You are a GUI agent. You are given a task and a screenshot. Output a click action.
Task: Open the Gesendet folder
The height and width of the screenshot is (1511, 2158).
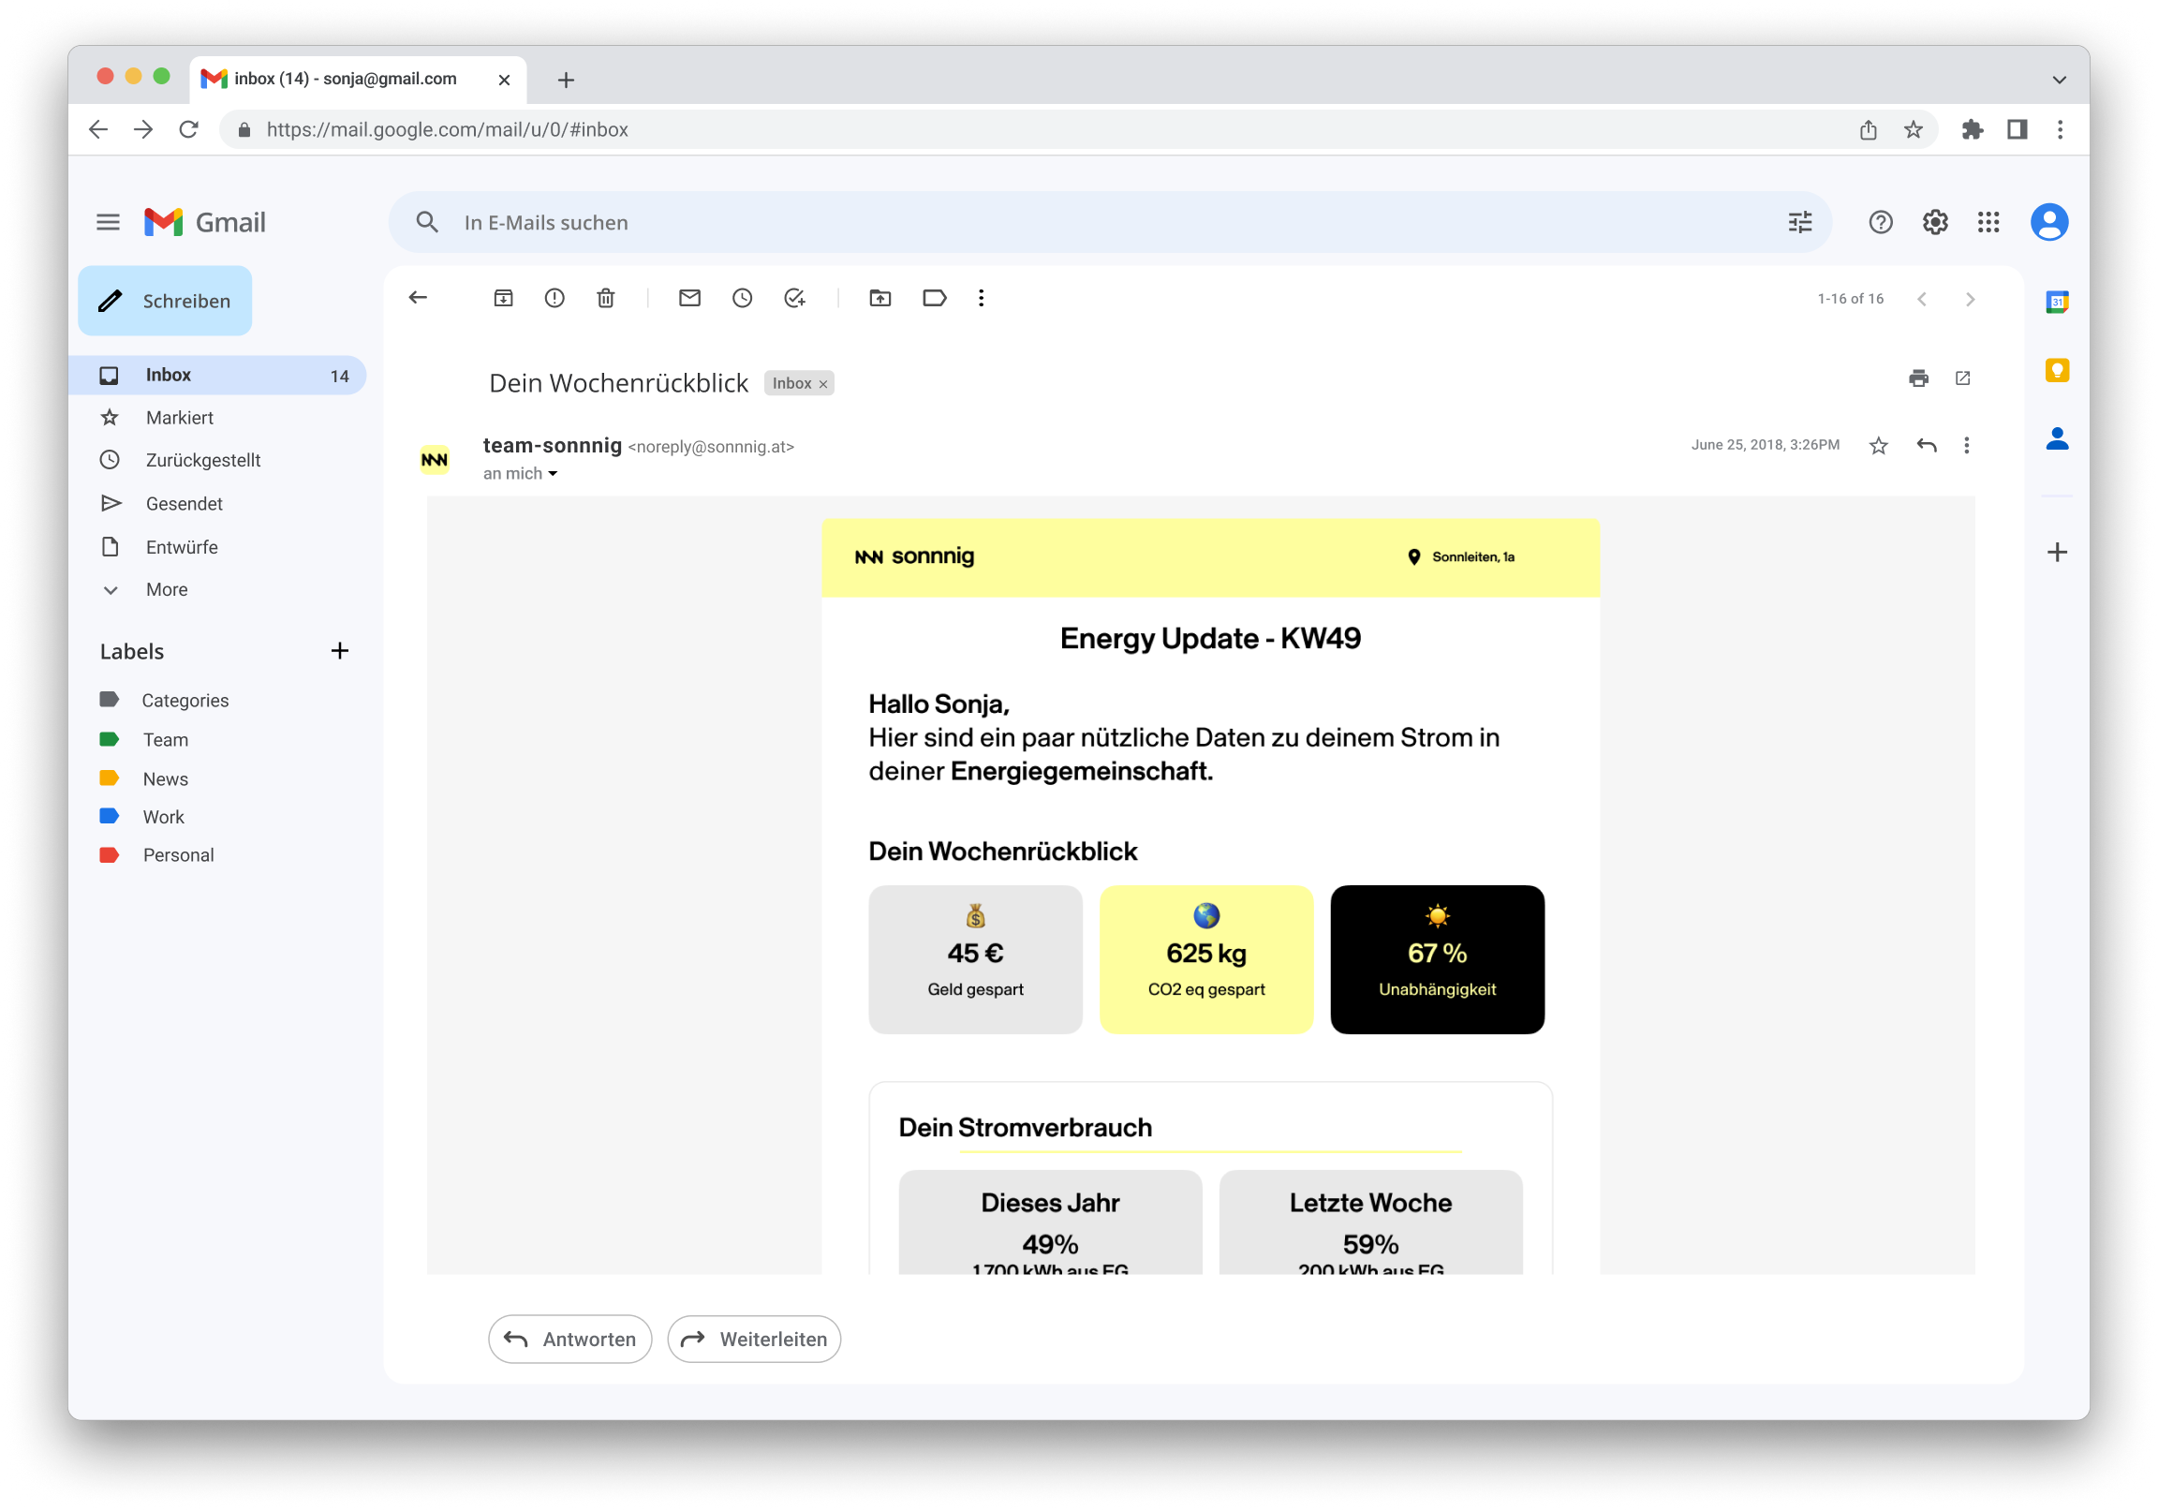coord(185,503)
